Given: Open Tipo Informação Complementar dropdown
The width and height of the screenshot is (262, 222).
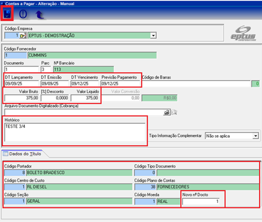Looking at the screenshot, I should [x=255, y=136].
